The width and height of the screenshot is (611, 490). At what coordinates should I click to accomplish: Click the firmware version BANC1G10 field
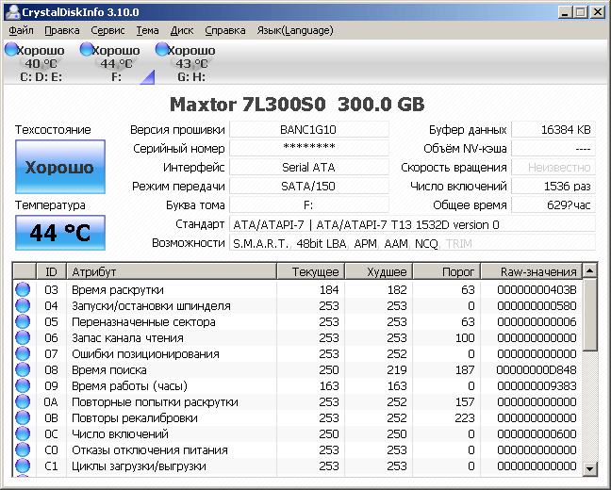(x=308, y=129)
